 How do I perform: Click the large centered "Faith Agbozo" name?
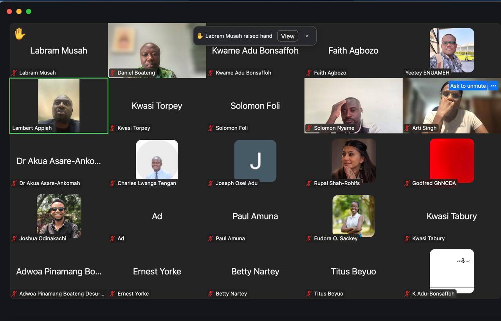point(353,50)
